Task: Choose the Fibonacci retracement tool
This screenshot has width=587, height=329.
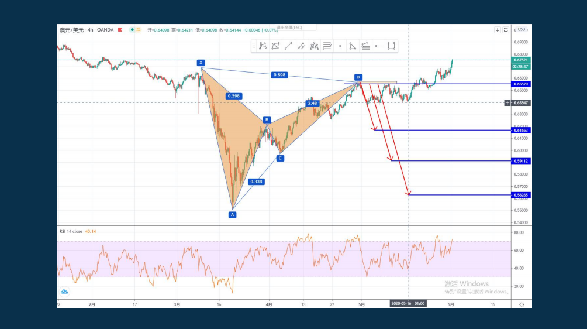Action: pyautogui.click(x=327, y=46)
